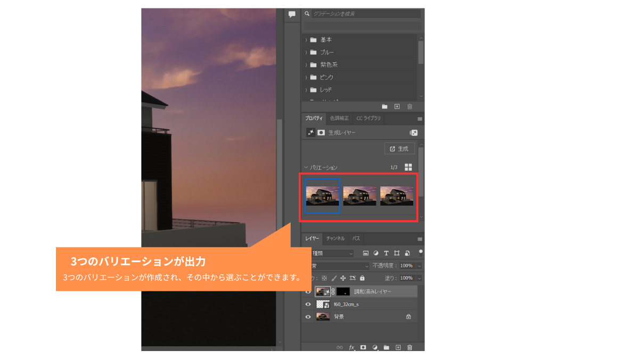This screenshot has height=359, width=639.
Task: Toggle the layer filter on/off switch
Action: [x=421, y=252]
